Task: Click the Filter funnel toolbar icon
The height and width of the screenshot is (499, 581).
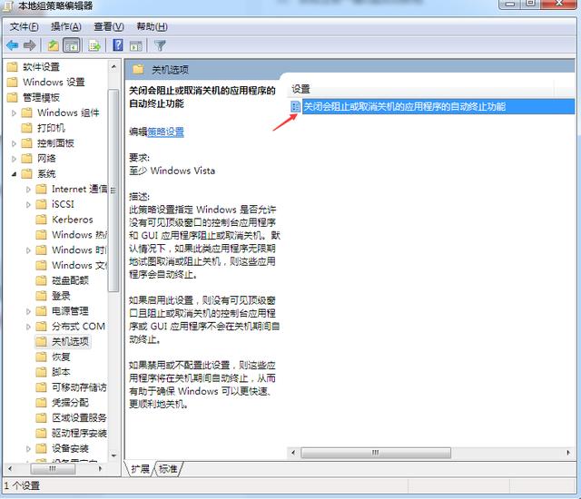Action: pyautogui.click(x=161, y=45)
